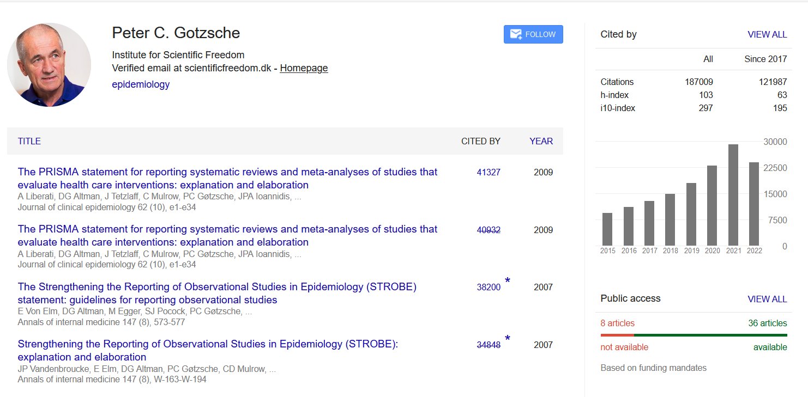Click 'Annals of internal medicine 147 (8), 573-577'
The height and width of the screenshot is (397, 808).
click(x=101, y=322)
